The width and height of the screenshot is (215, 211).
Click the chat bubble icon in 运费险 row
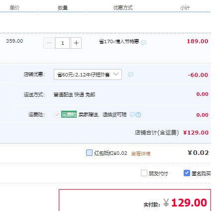[x=132, y=115]
